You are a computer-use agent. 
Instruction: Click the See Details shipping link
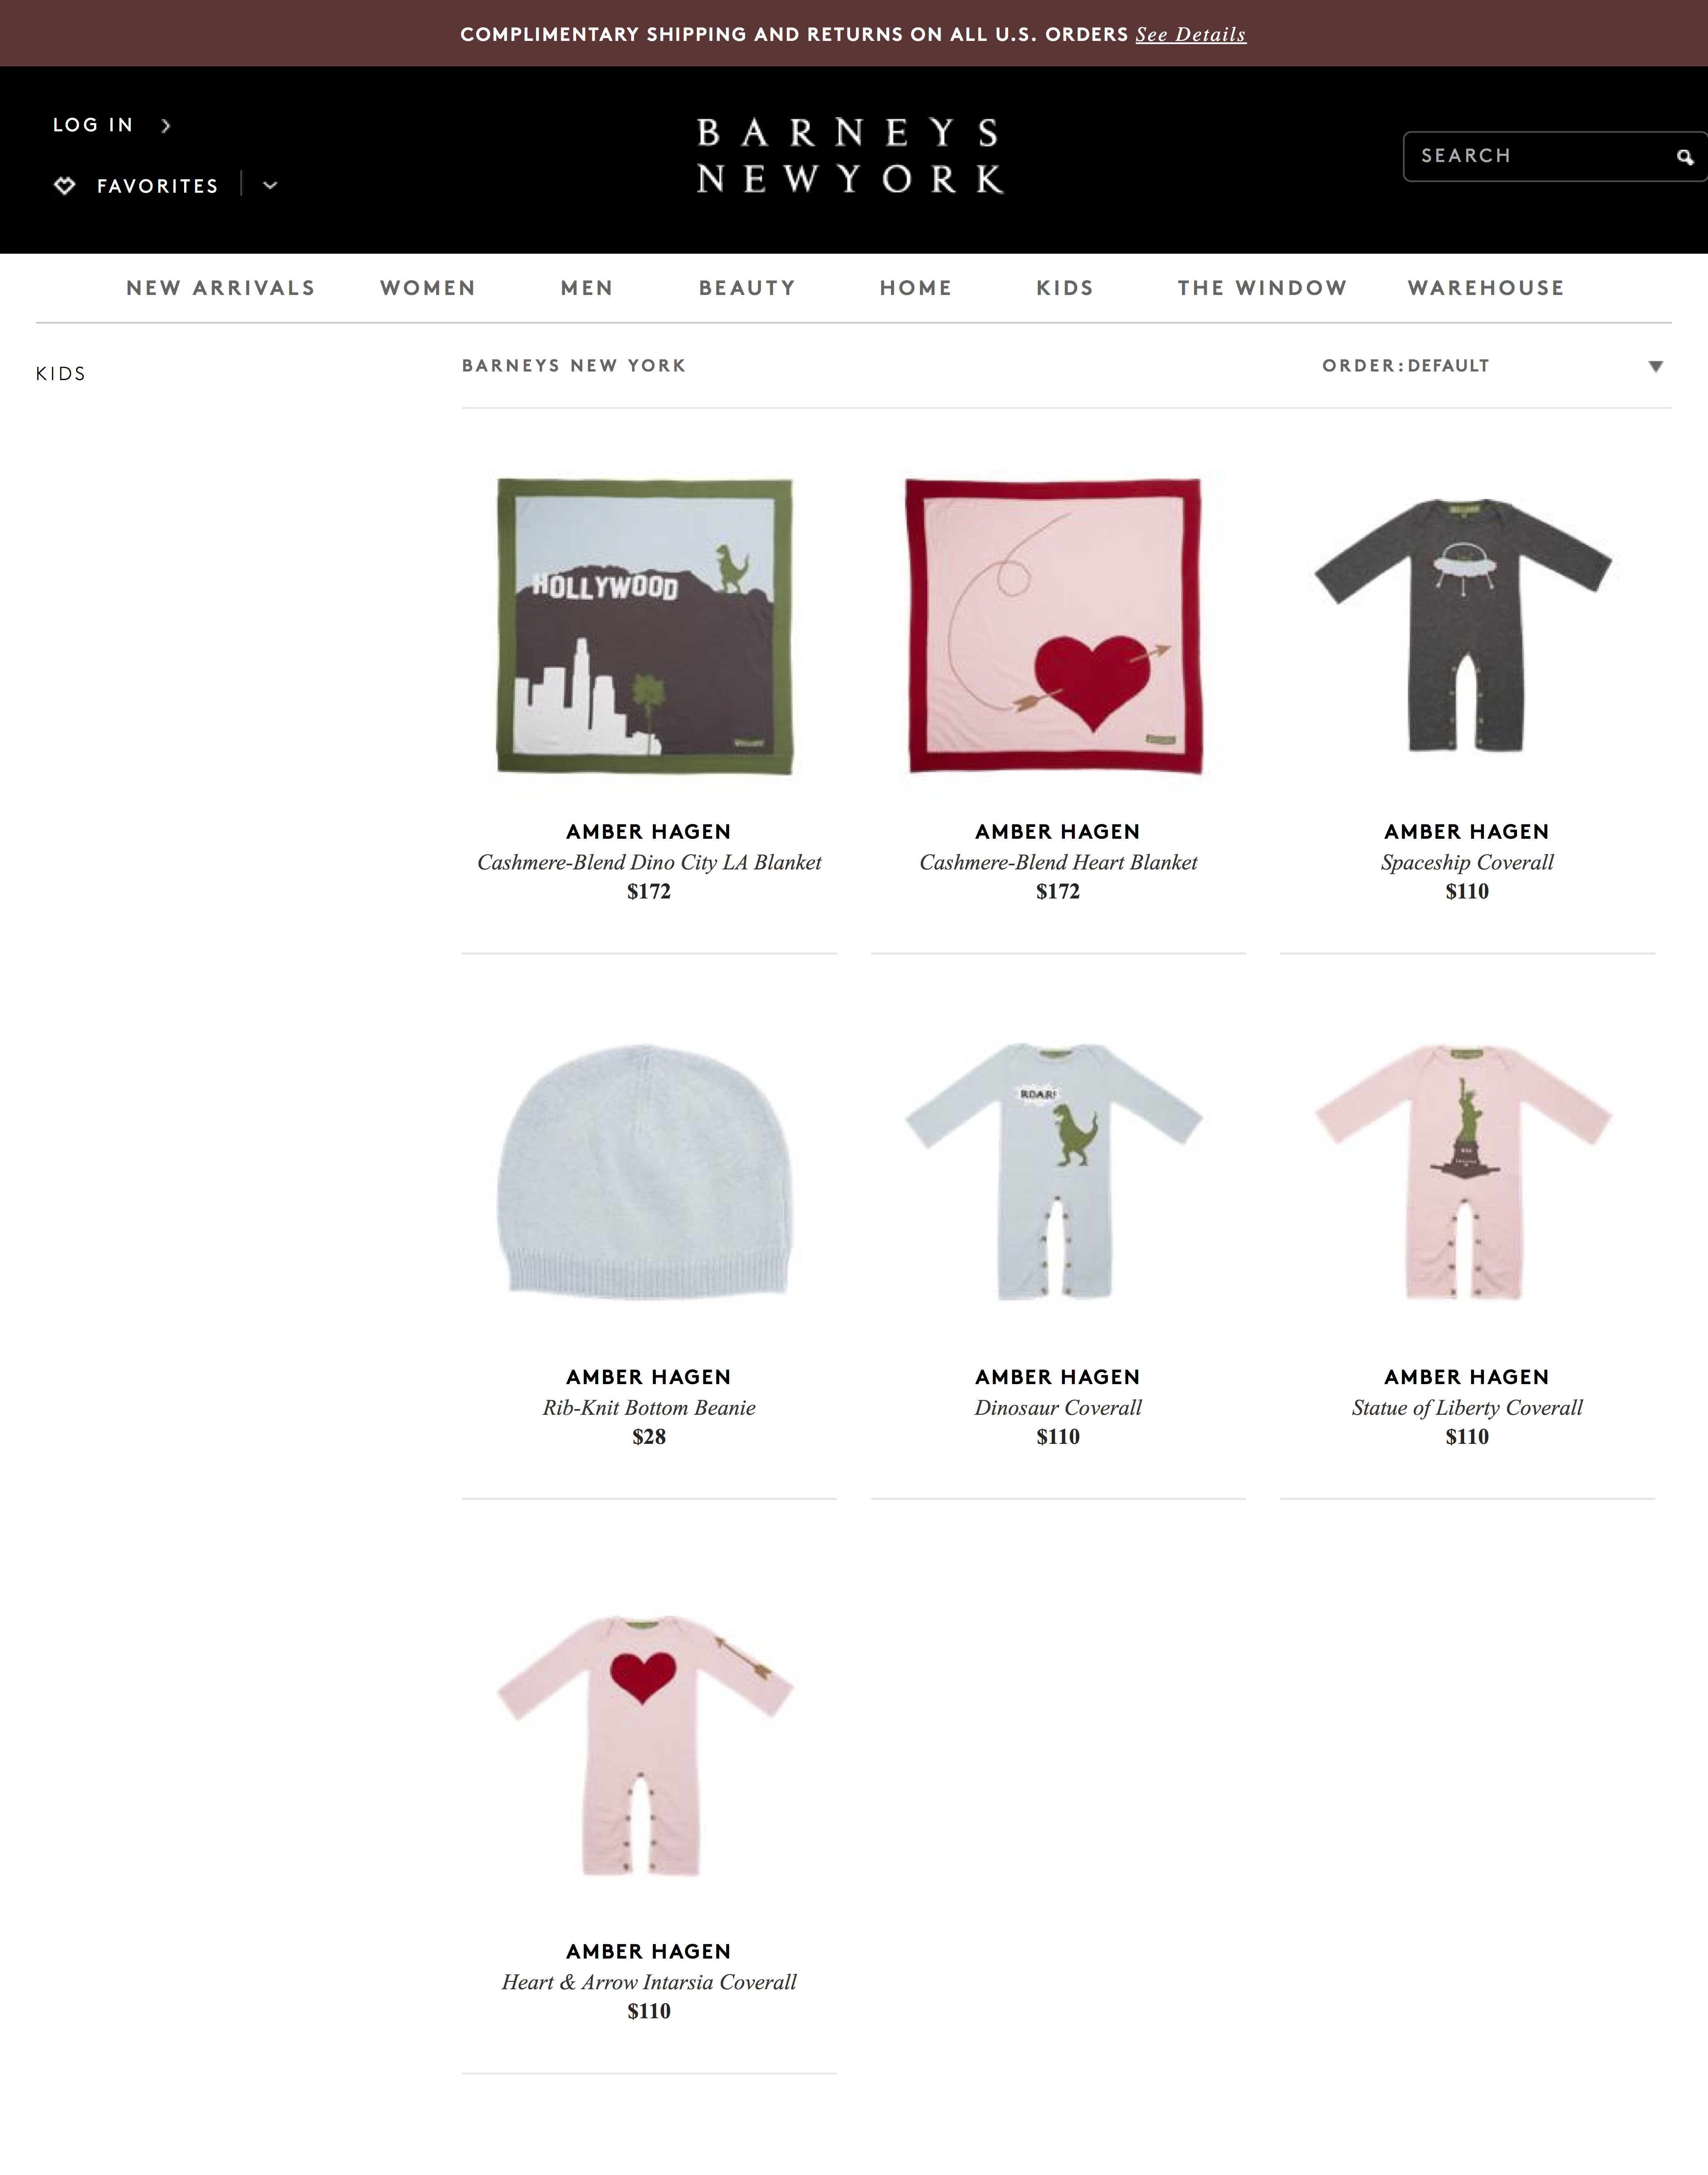pos(1191,34)
